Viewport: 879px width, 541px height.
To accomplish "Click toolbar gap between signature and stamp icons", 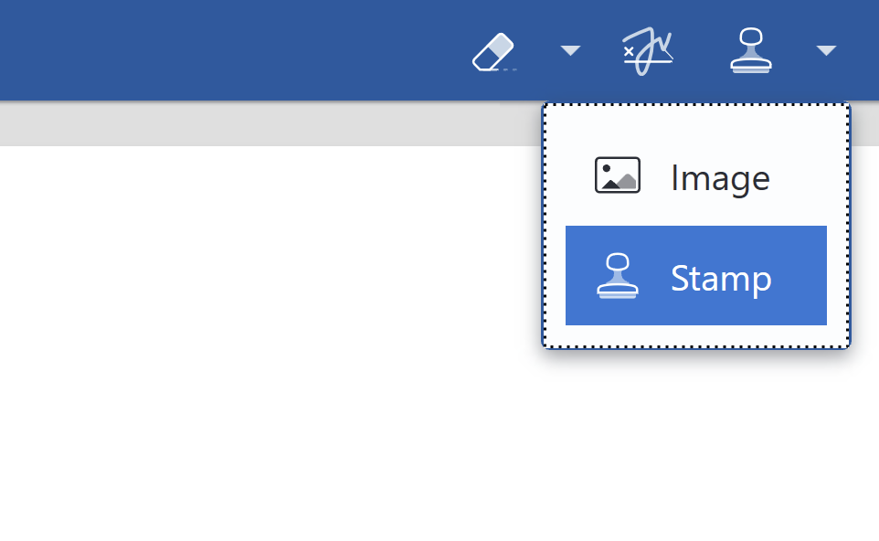I will [701, 51].
